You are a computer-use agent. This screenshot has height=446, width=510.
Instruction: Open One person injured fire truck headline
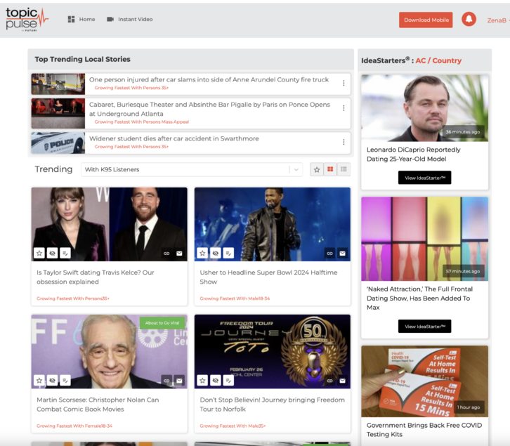click(209, 79)
